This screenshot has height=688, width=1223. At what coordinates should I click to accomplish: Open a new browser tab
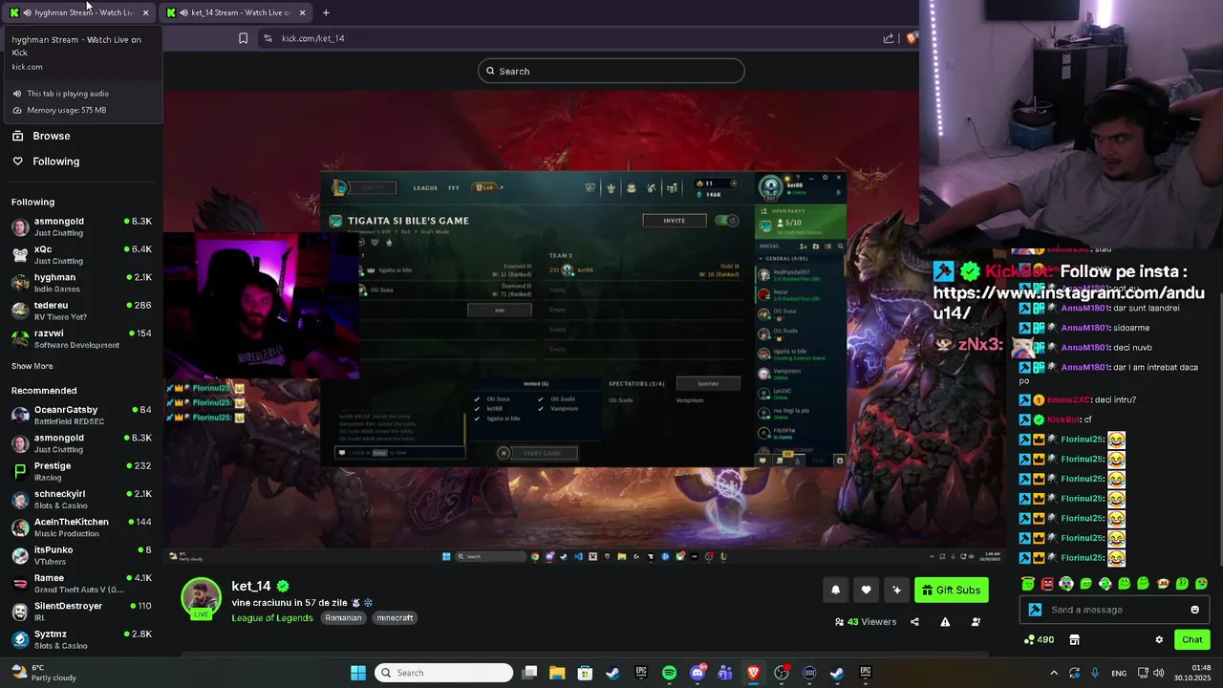(x=326, y=12)
